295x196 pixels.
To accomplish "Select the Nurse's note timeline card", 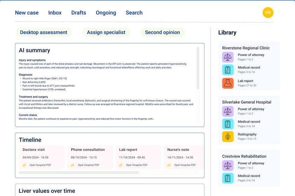I will 184,157.
